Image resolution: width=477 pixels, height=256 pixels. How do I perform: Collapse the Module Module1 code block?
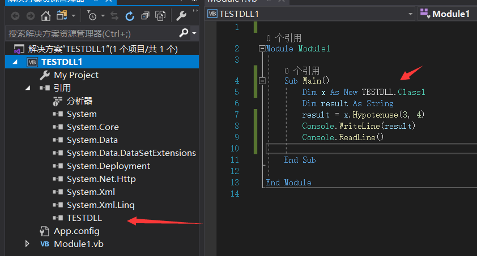tap(262, 49)
